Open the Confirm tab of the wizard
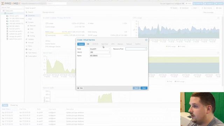This screenshot has height=126, width=224. click(138, 44)
